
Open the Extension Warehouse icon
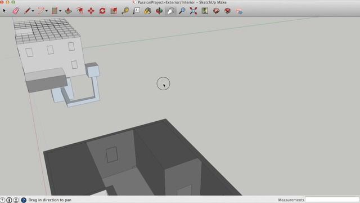(227, 11)
